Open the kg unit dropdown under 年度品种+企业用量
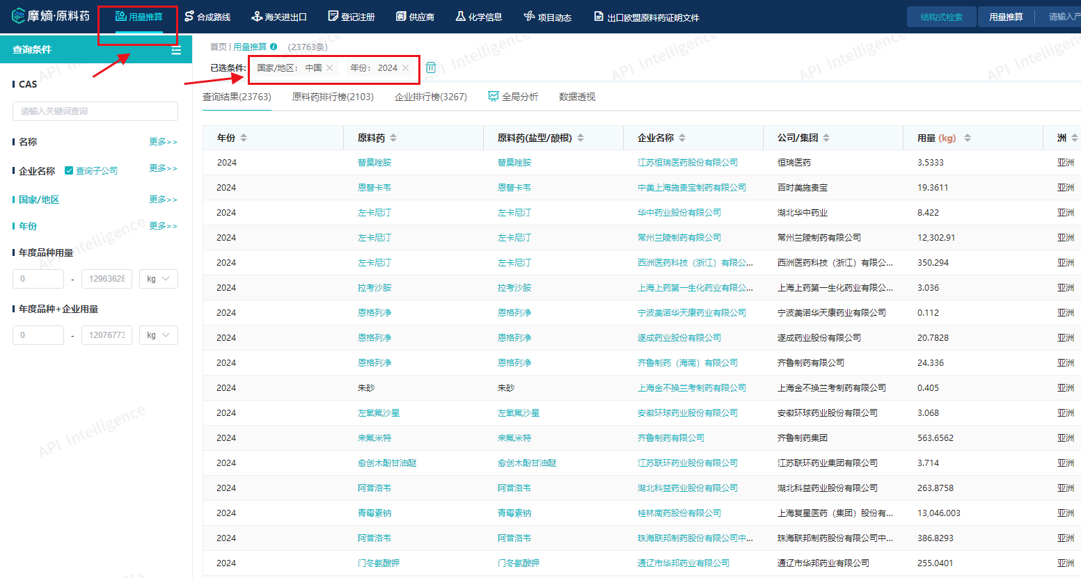 click(158, 335)
